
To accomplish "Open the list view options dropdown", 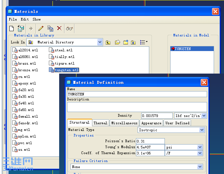I will (144, 42).
